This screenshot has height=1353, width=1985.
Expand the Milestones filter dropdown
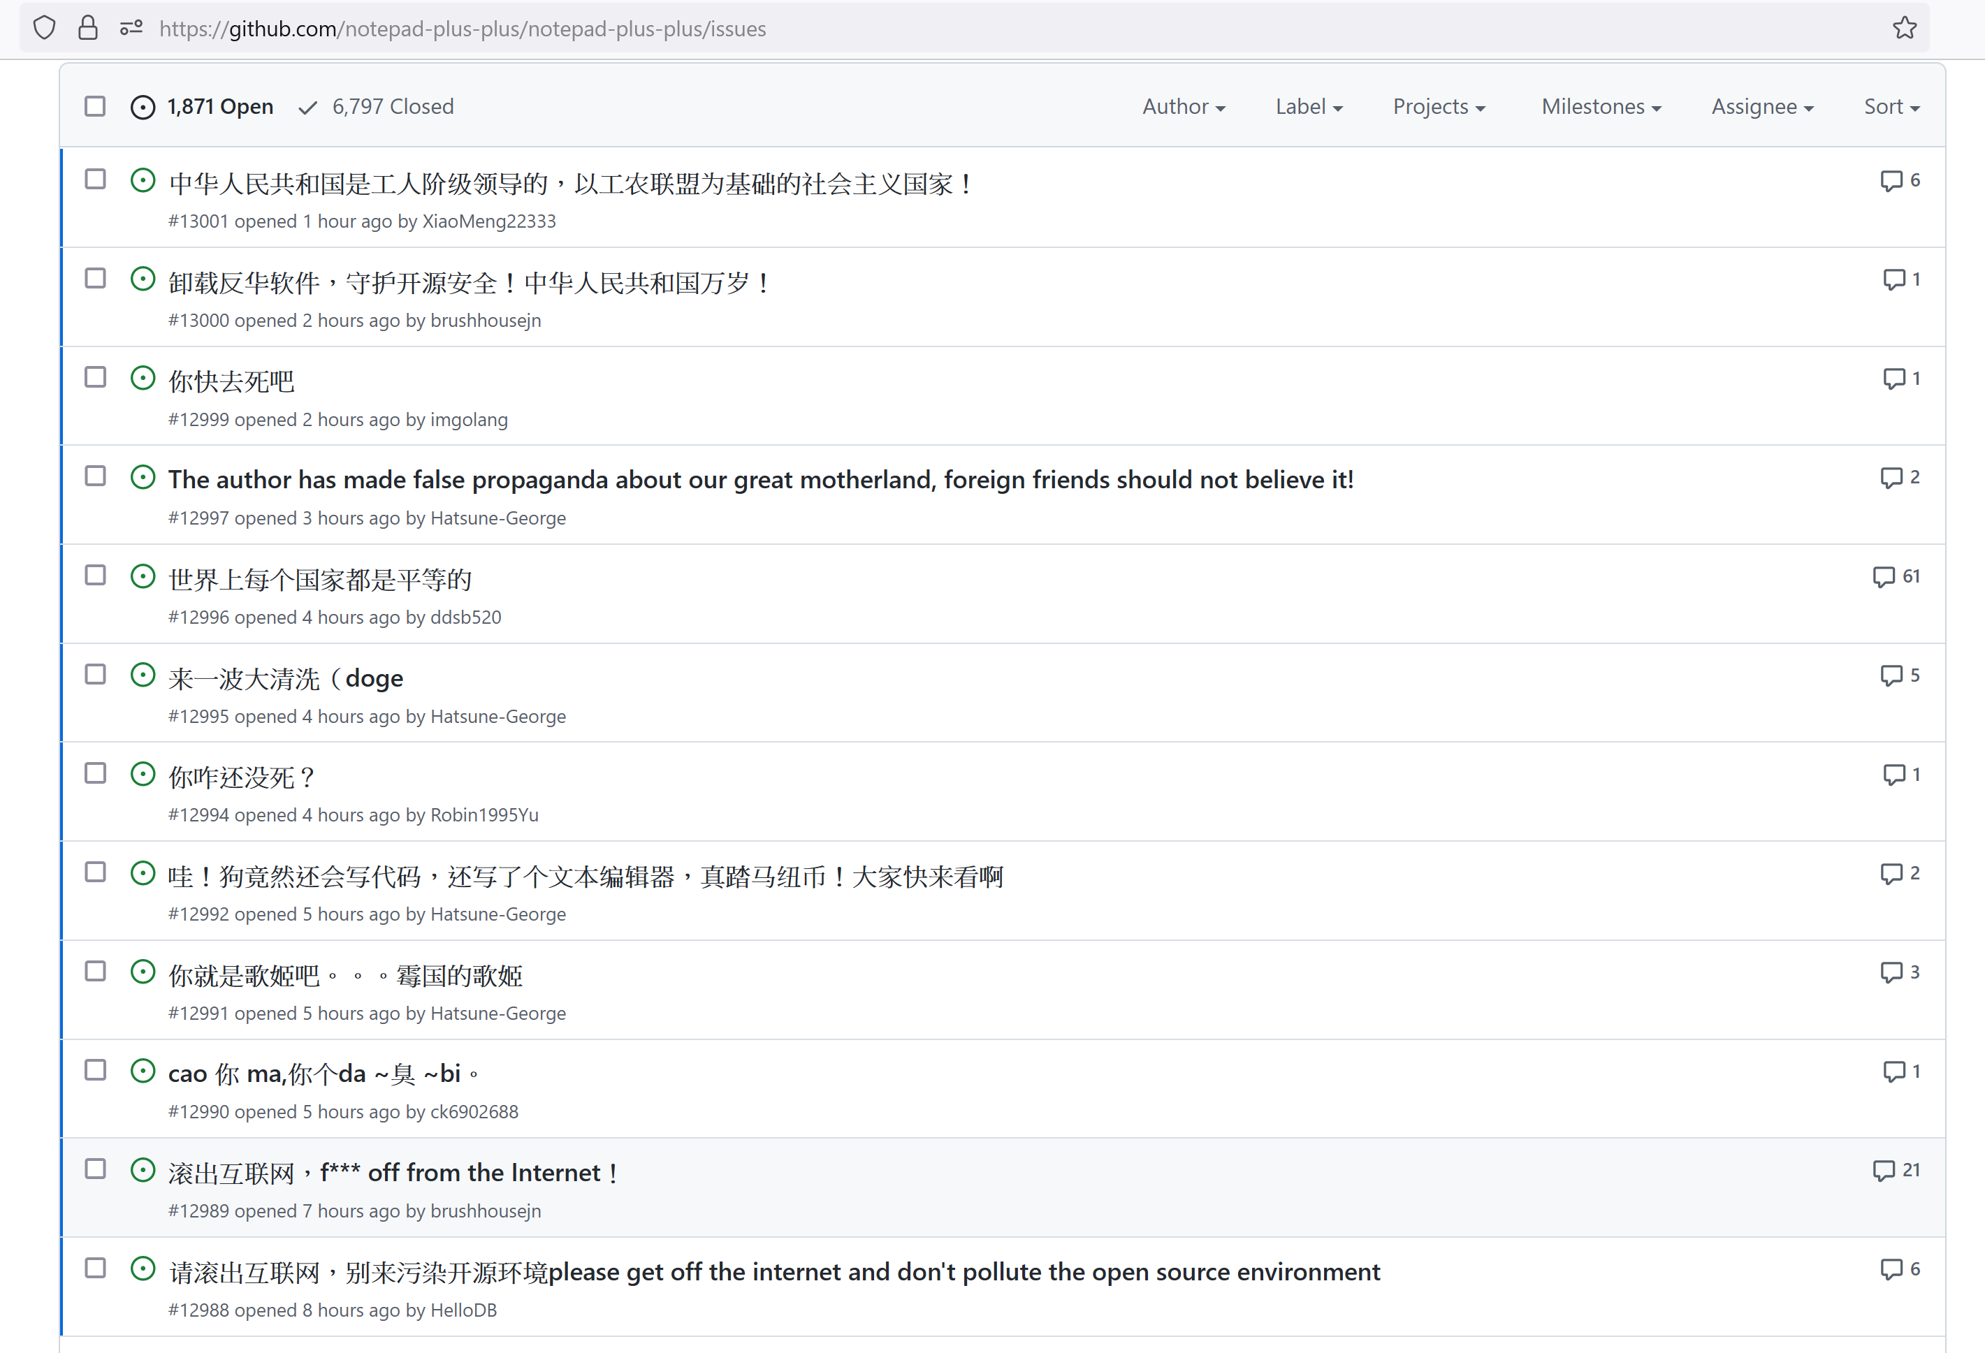1600,107
